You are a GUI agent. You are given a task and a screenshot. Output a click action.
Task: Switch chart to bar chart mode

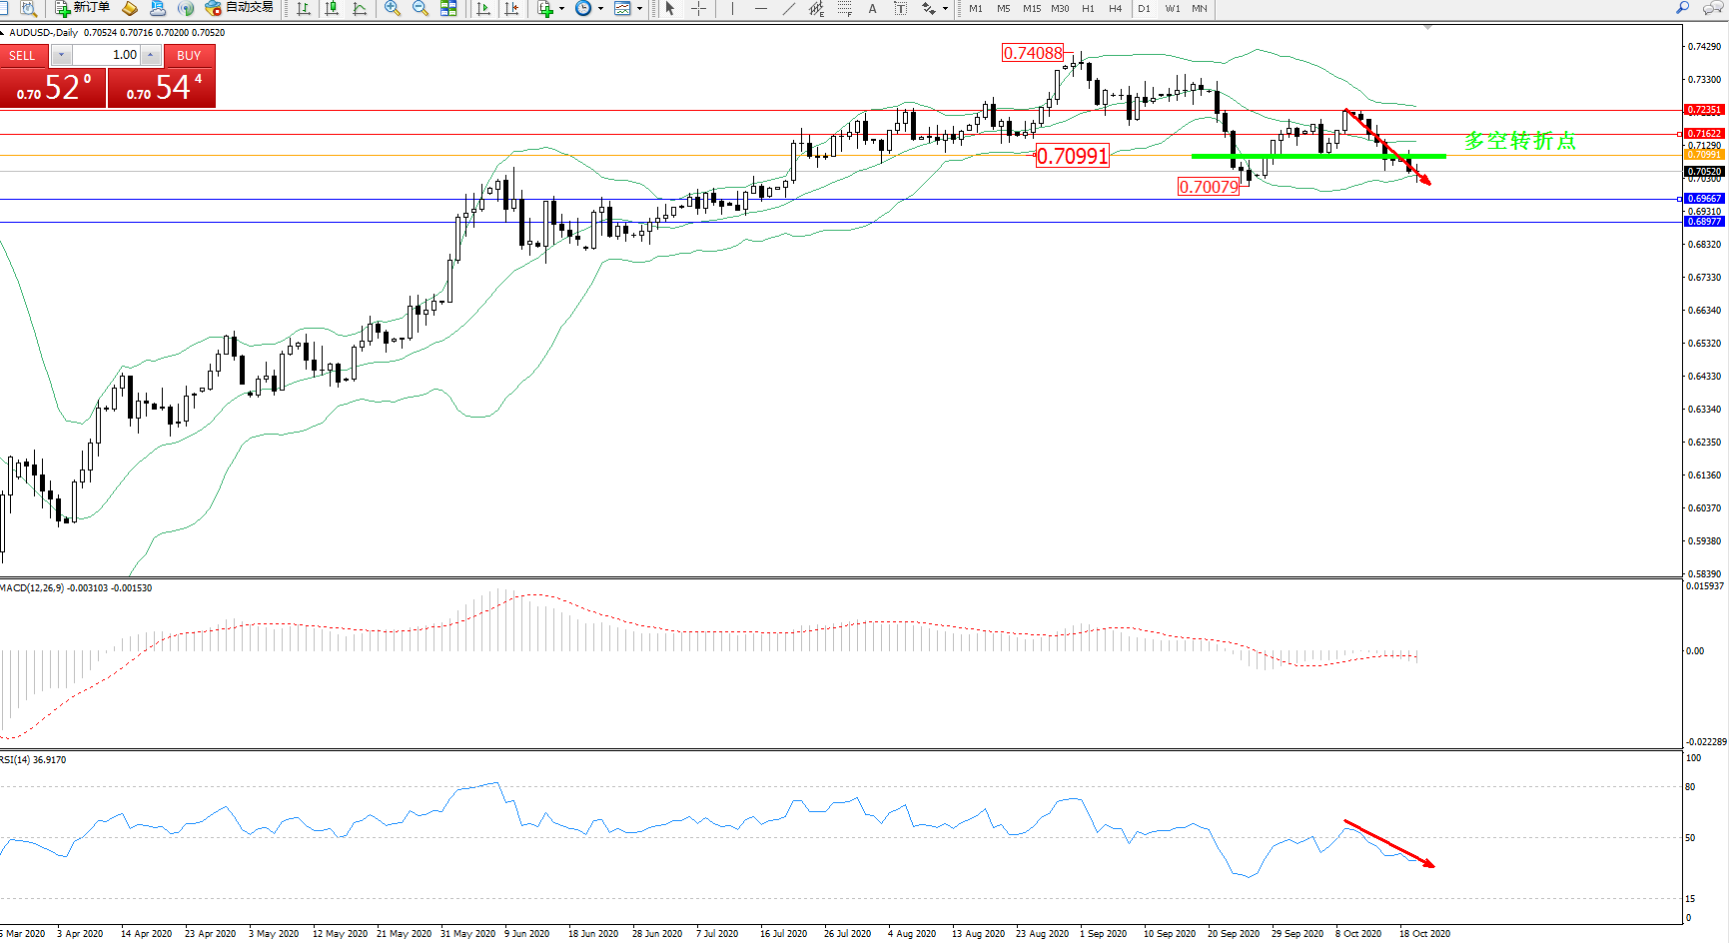pos(304,8)
